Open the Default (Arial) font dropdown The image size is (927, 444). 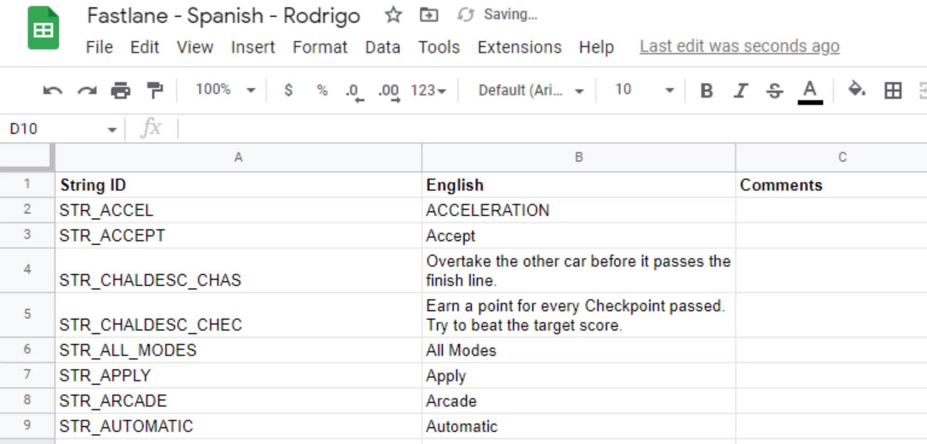(x=530, y=90)
